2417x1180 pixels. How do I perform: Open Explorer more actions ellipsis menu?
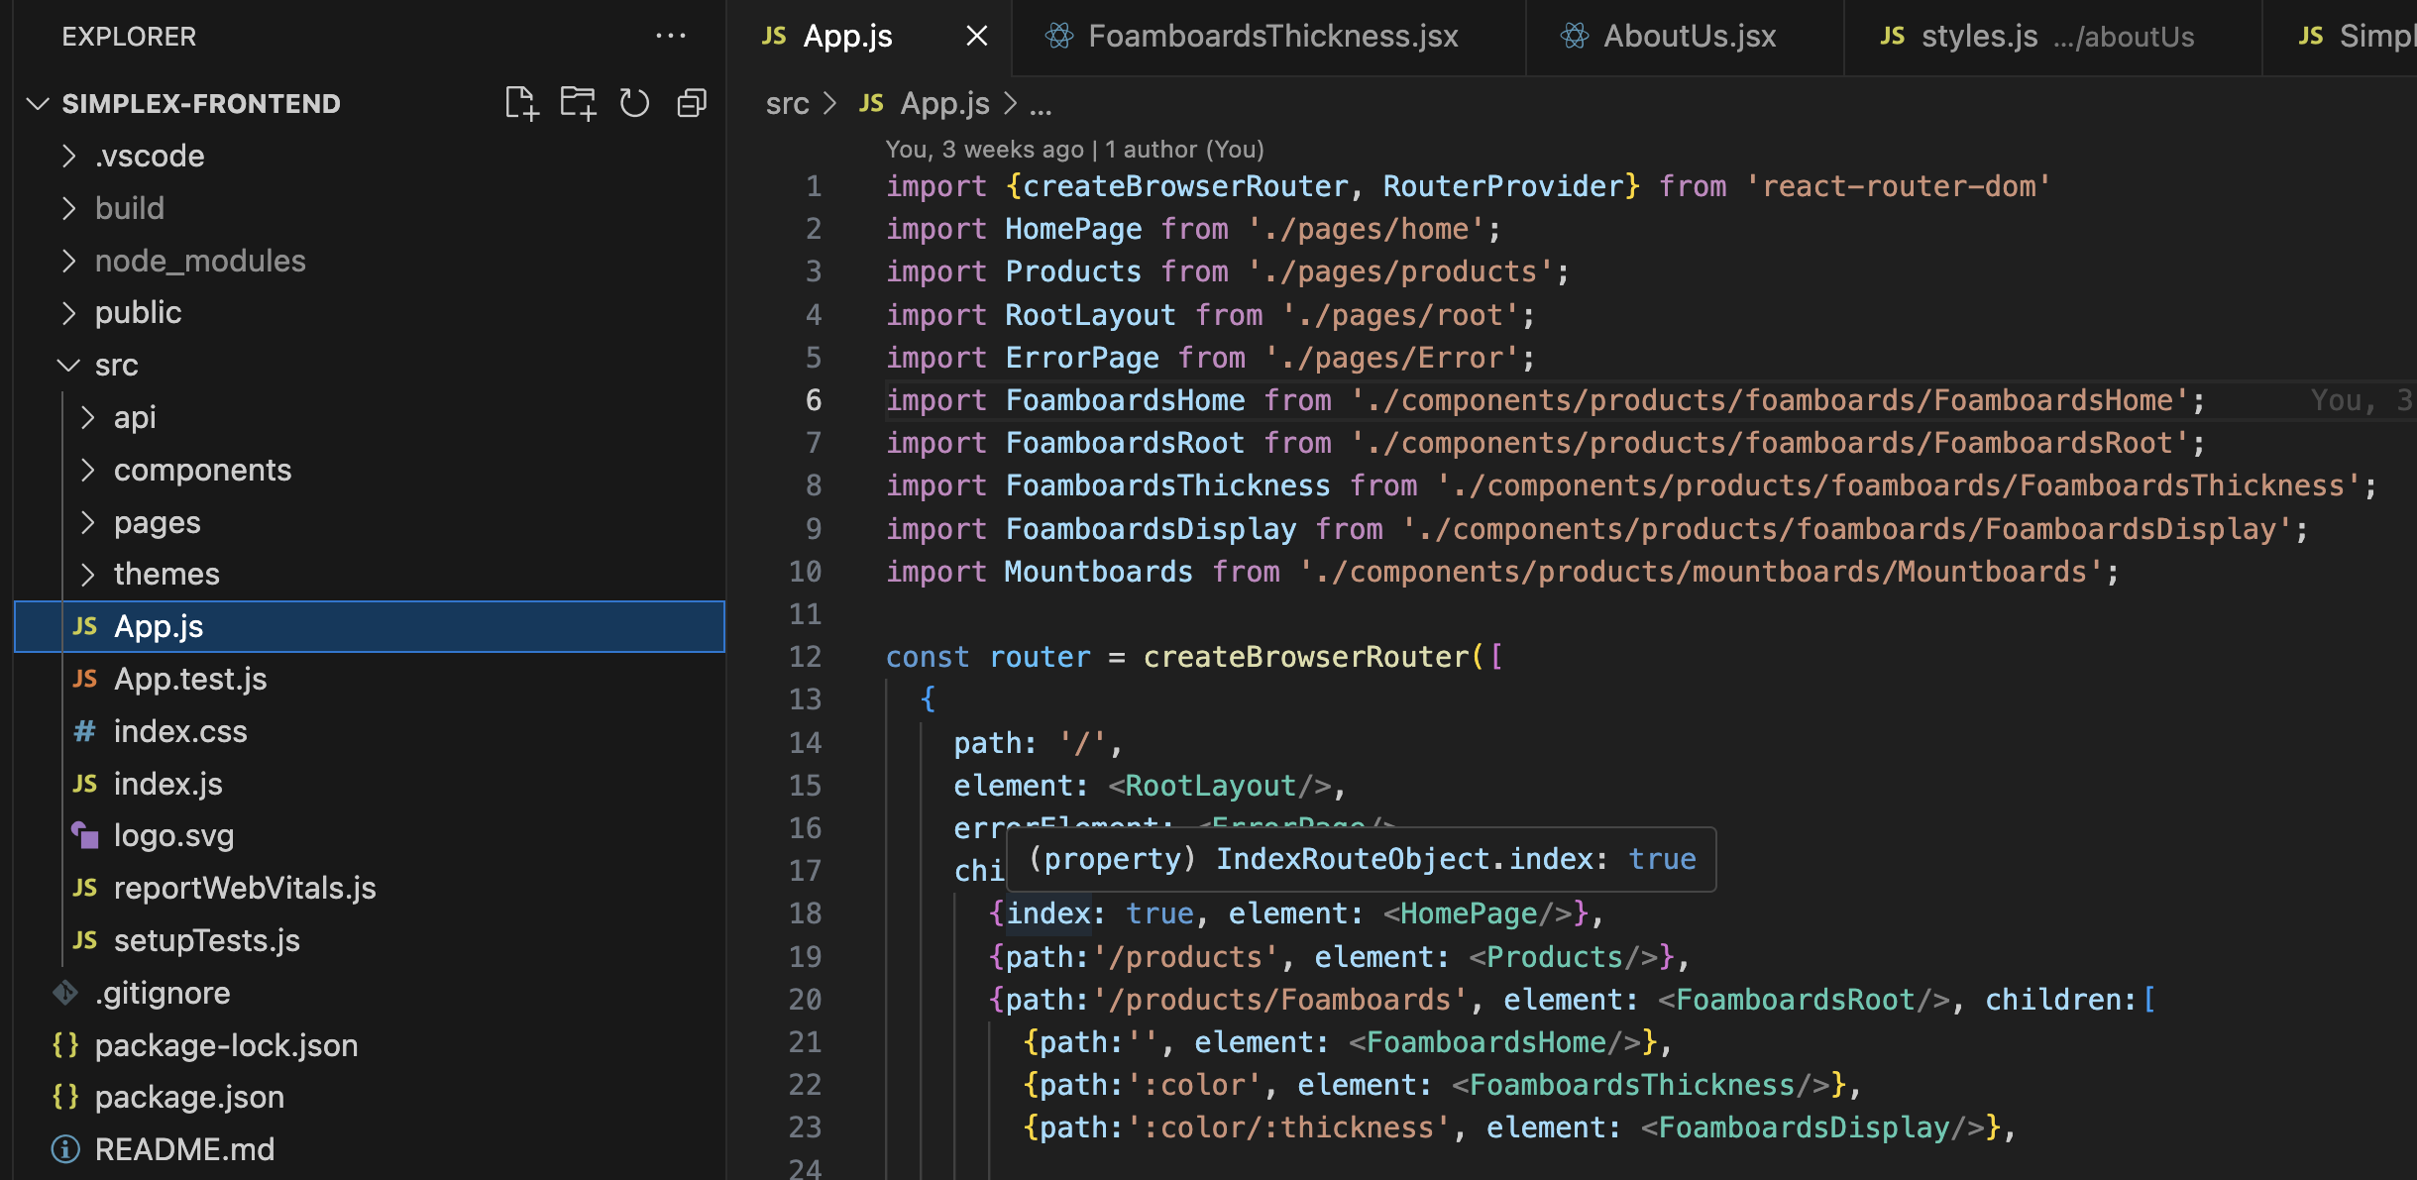click(x=671, y=37)
